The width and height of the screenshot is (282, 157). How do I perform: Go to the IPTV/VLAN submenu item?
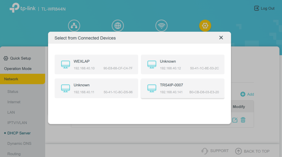(x=17, y=123)
